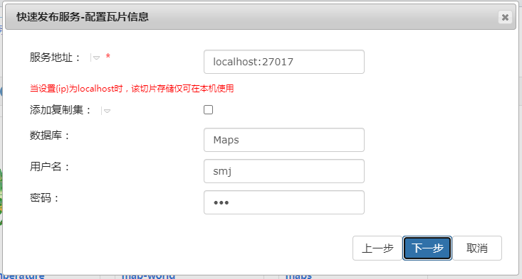This screenshot has height=279, width=522.
Task: Click the 密码 label
Action: [44, 198]
